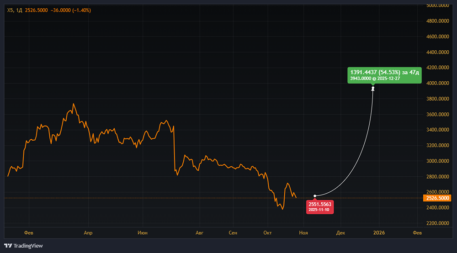Click the 2026 label on the time axis
457x253 pixels.
coord(379,233)
